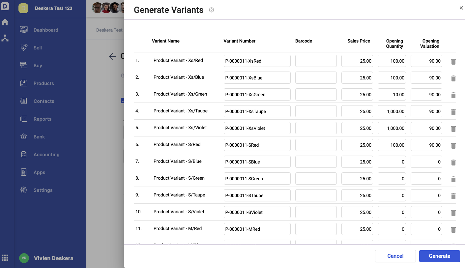The width and height of the screenshot is (465, 268).
Task: Edit variant number P-0000011-SBlue field
Action: coord(257,162)
